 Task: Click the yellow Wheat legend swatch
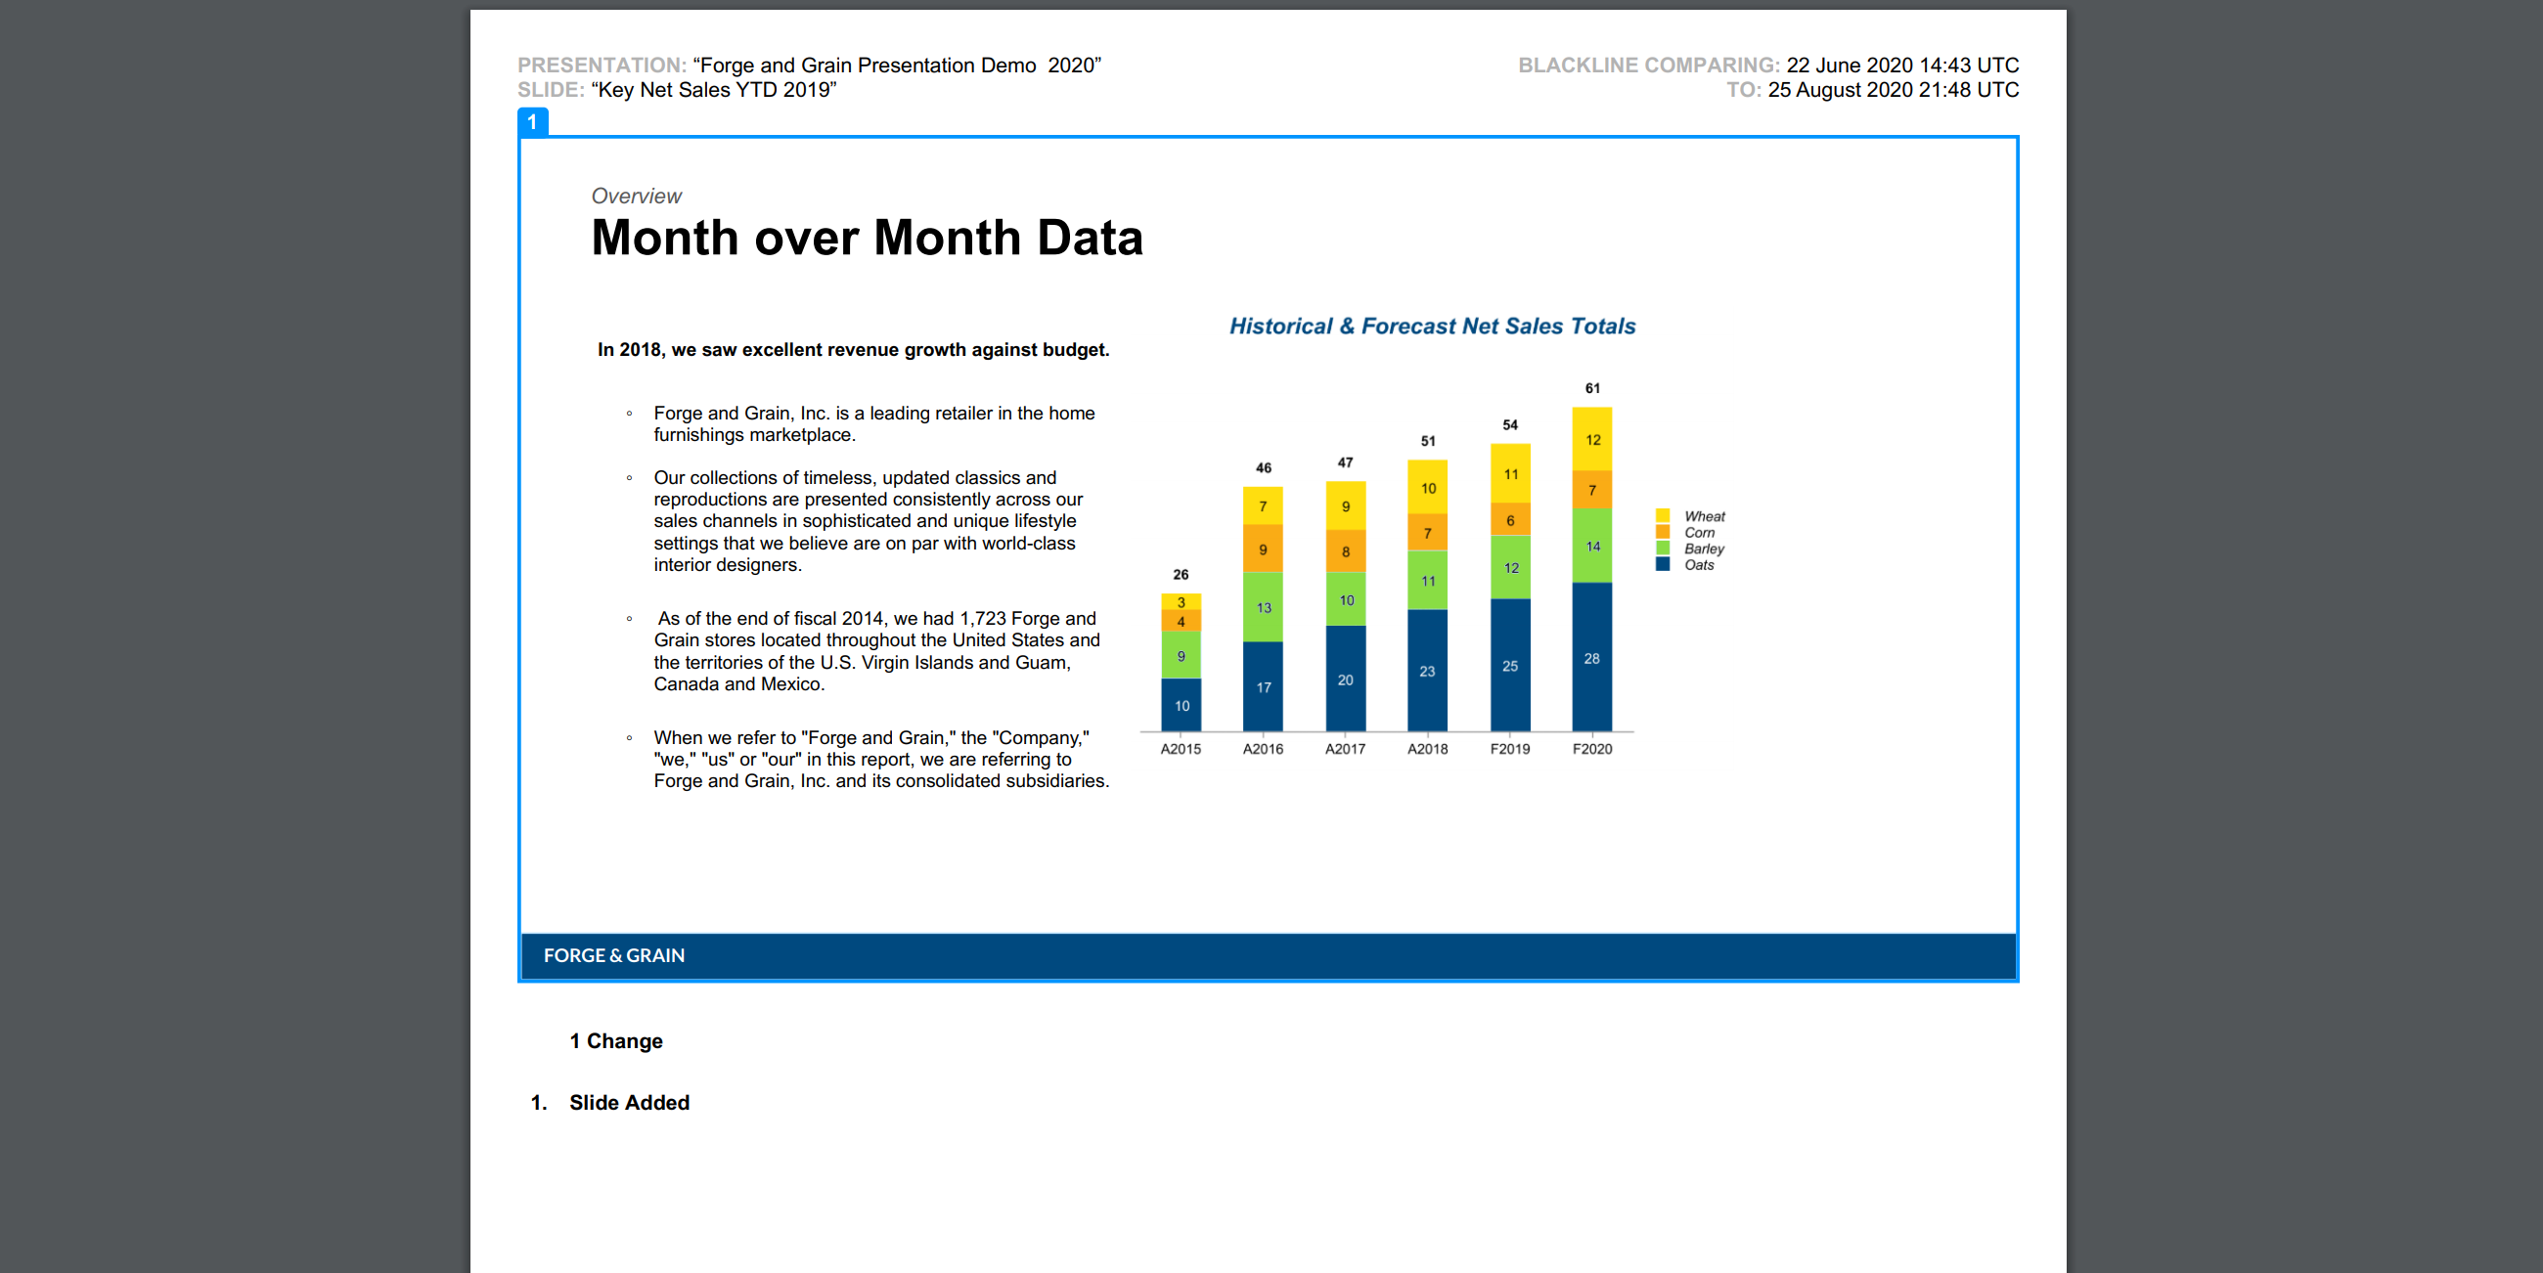[1663, 516]
